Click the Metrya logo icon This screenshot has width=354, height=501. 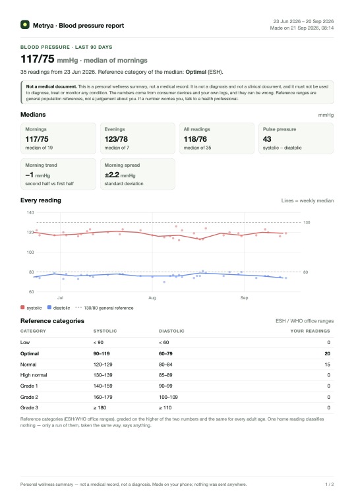point(25,25)
